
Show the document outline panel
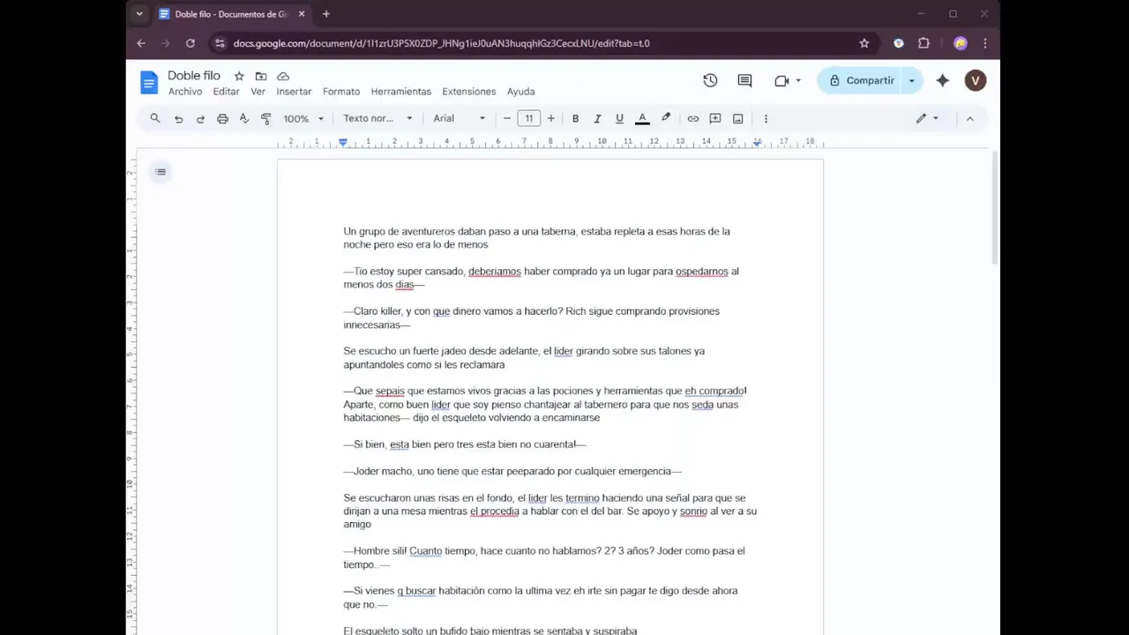click(161, 172)
